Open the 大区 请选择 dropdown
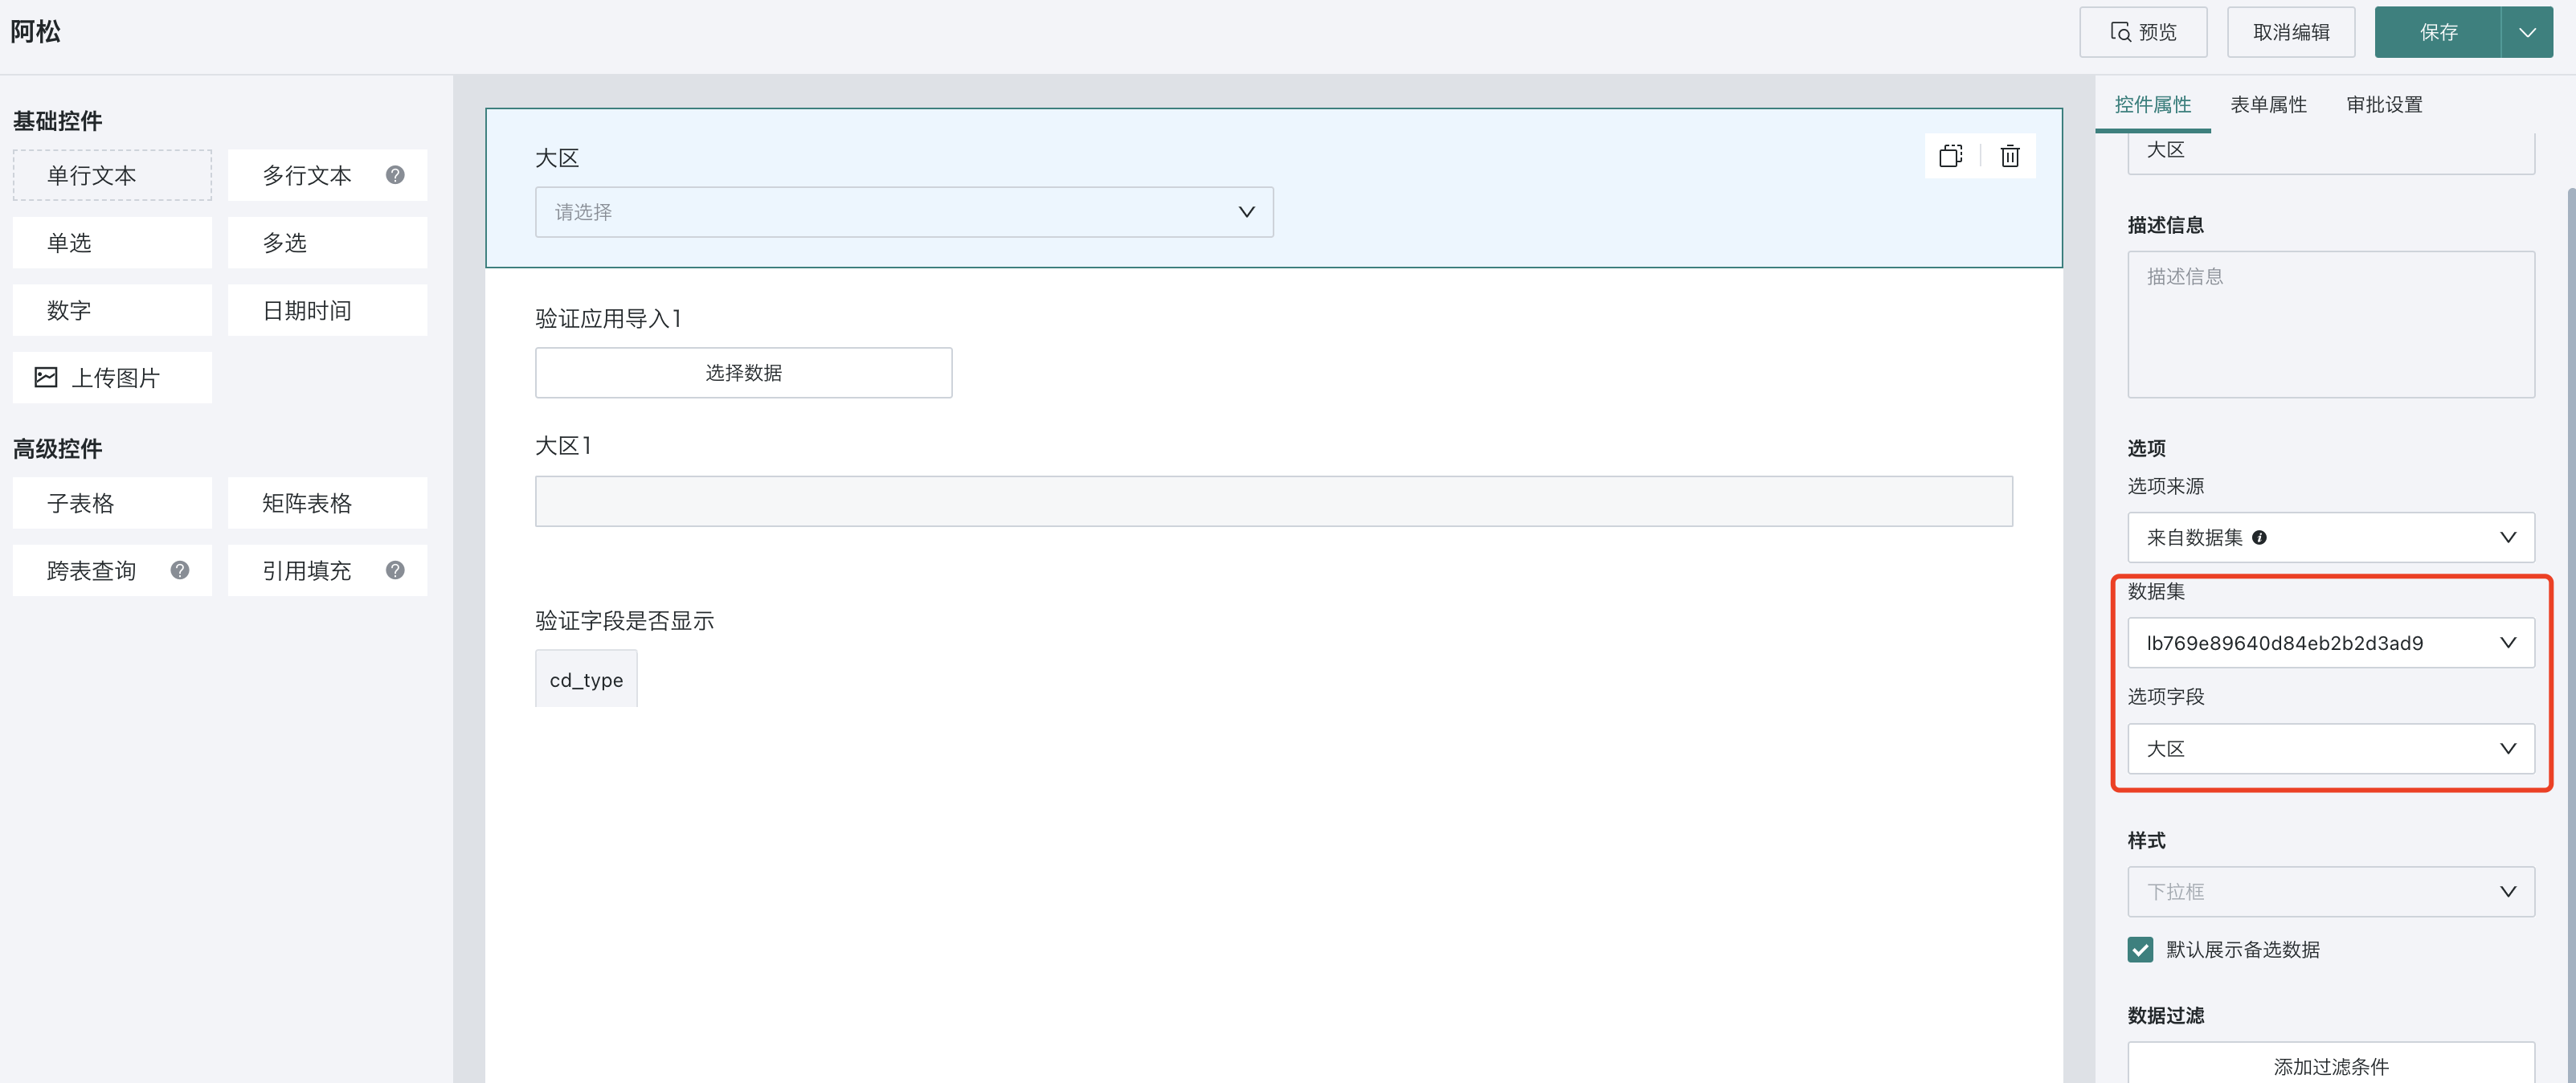This screenshot has height=1083, width=2576. coord(904,212)
